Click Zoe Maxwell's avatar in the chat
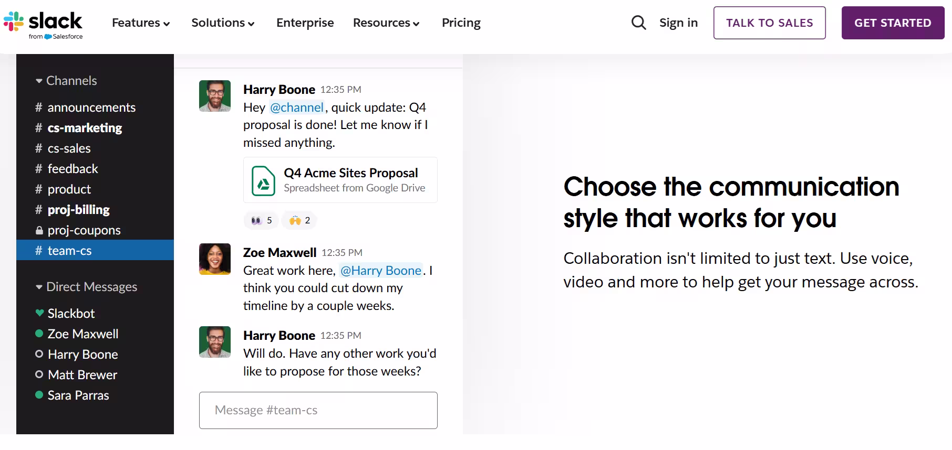 point(215,259)
